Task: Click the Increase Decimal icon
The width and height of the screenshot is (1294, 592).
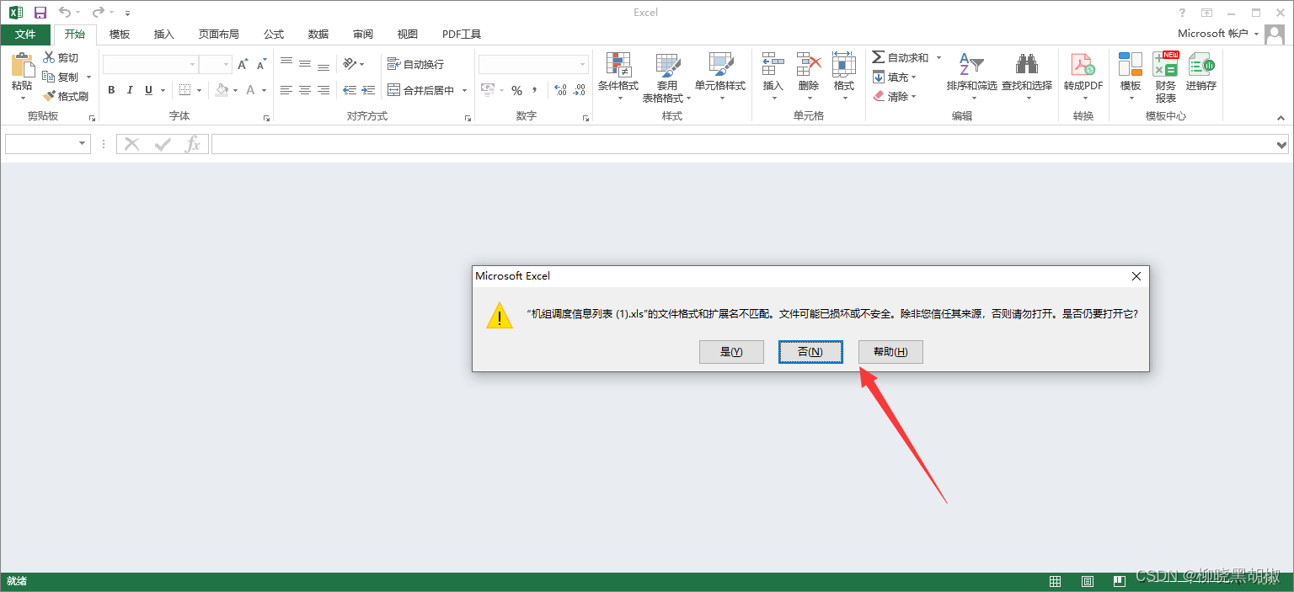Action: click(x=560, y=90)
